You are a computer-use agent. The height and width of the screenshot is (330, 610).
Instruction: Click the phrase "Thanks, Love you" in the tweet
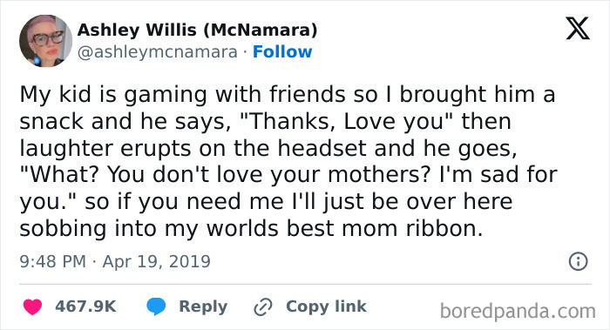click(x=349, y=121)
